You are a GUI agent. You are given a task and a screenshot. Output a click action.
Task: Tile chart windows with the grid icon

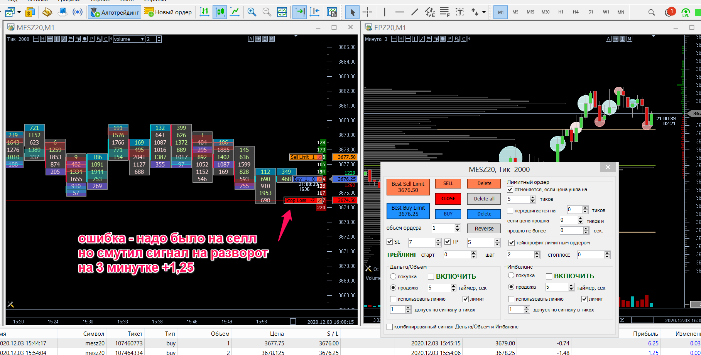[282, 12]
